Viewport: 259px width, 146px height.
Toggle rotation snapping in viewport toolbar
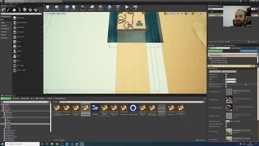coord(186,13)
